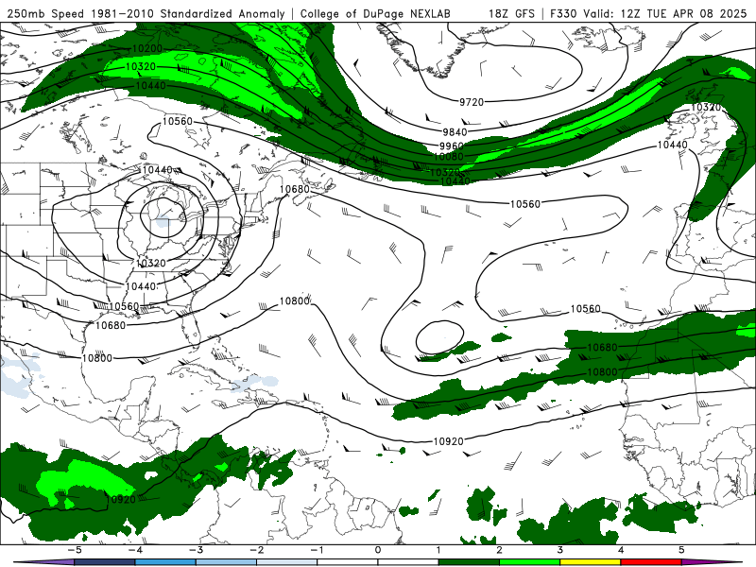
Task: Click the '10320' label below the Great Lakes low
Action: [151, 263]
